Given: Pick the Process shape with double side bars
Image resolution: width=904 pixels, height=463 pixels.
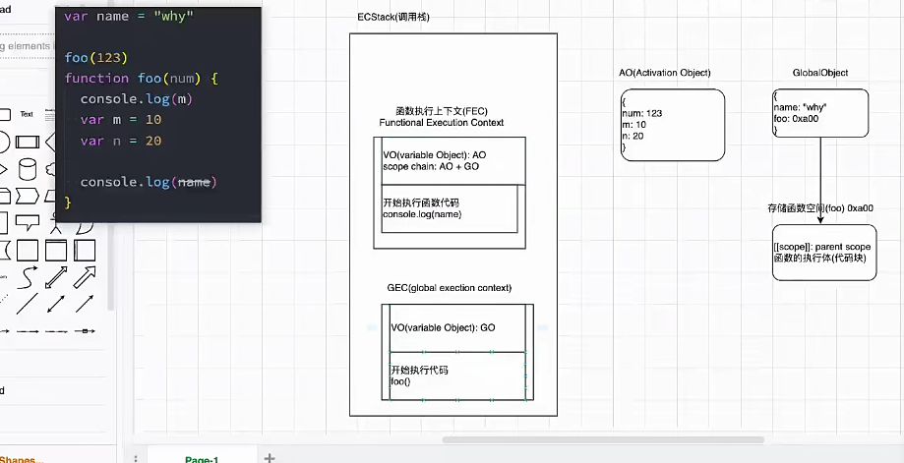Looking at the screenshot, I should point(28,142).
